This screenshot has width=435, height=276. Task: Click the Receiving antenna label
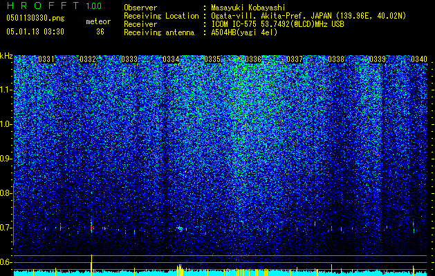point(159,32)
